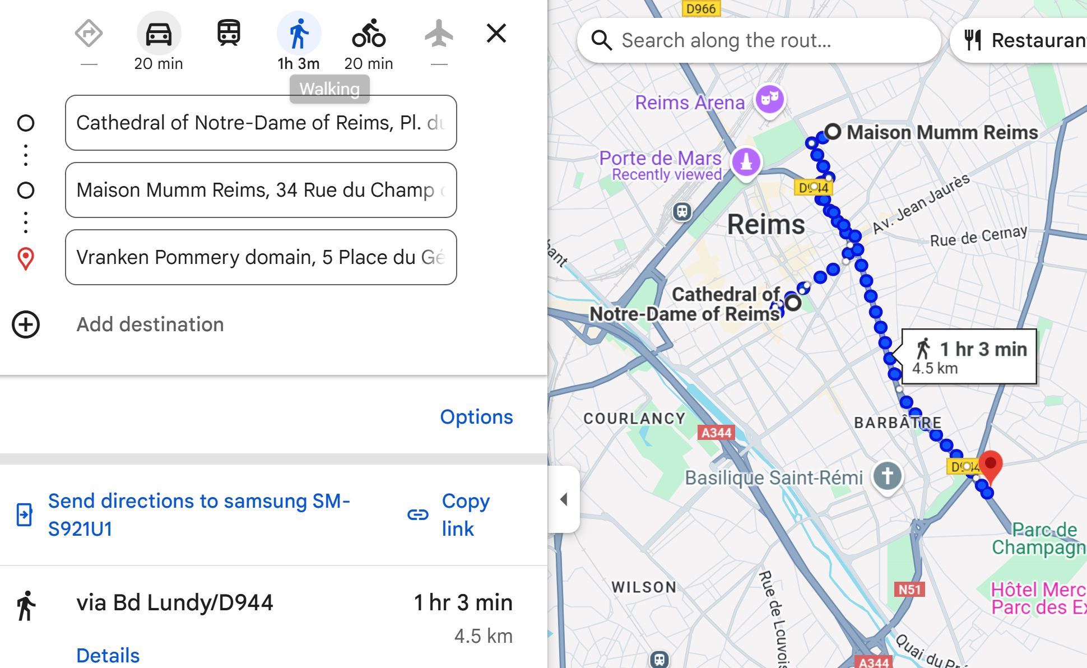Switch to driving directions car icon
The image size is (1087, 668).
tap(159, 34)
